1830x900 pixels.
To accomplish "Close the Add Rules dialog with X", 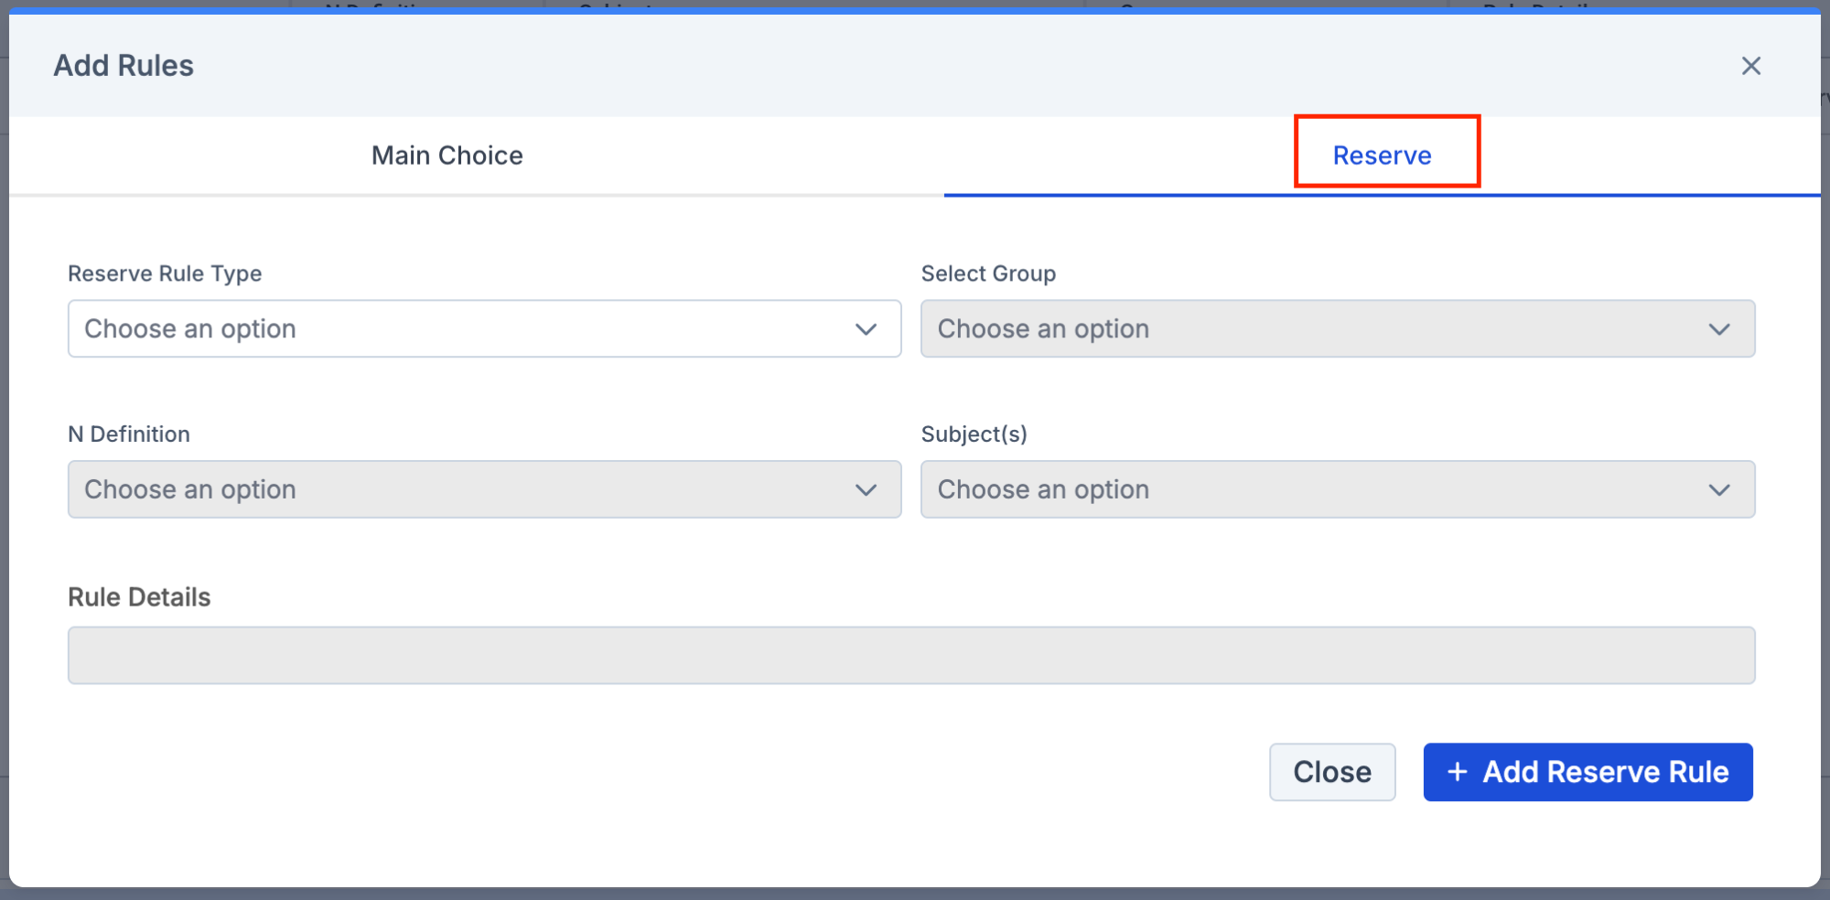I will (x=1750, y=66).
